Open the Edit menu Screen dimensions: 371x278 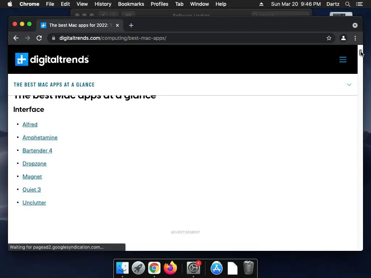pyautogui.click(x=65, y=4)
